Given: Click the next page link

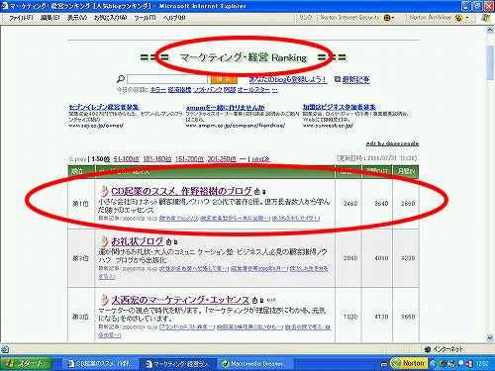Looking at the screenshot, I should [x=260, y=159].
